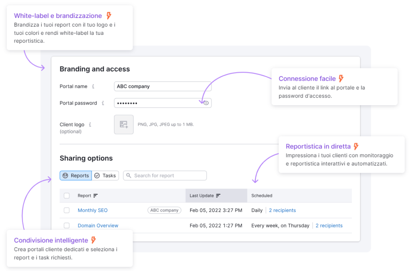The width and height of the screenshot is (410, 271).
Task: Click the magnifier icon in the search box
Action: (x=129, y=175)
